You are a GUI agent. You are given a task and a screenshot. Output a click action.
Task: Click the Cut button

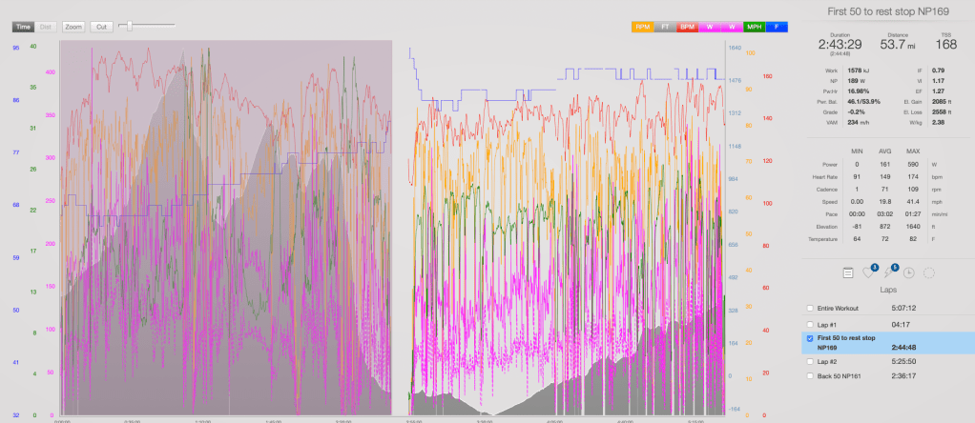[101, 27]
